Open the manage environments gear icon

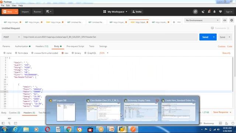click(232, 20)
